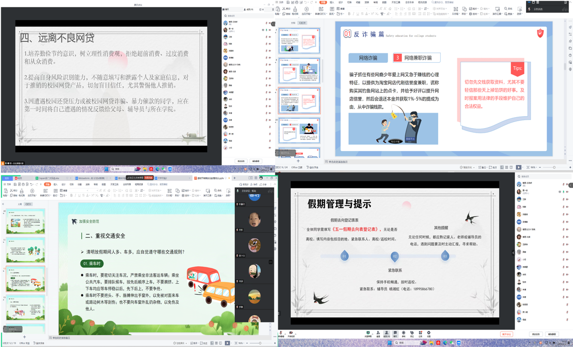This screenshot has height=347, width=573.
Task: Toggle camera video in bottom meeting toolbar
Action: [291, 334]
